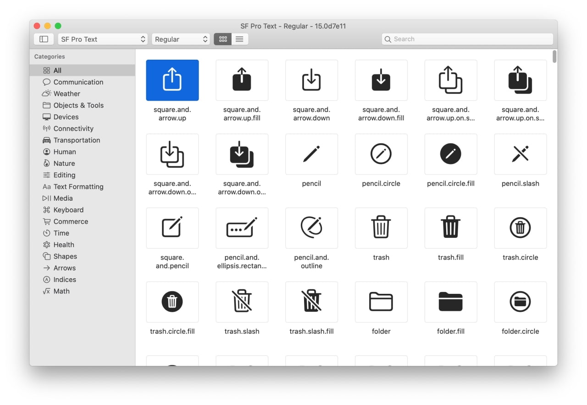
Task: Switch to list view mode
Action: (x=239, y=39)
